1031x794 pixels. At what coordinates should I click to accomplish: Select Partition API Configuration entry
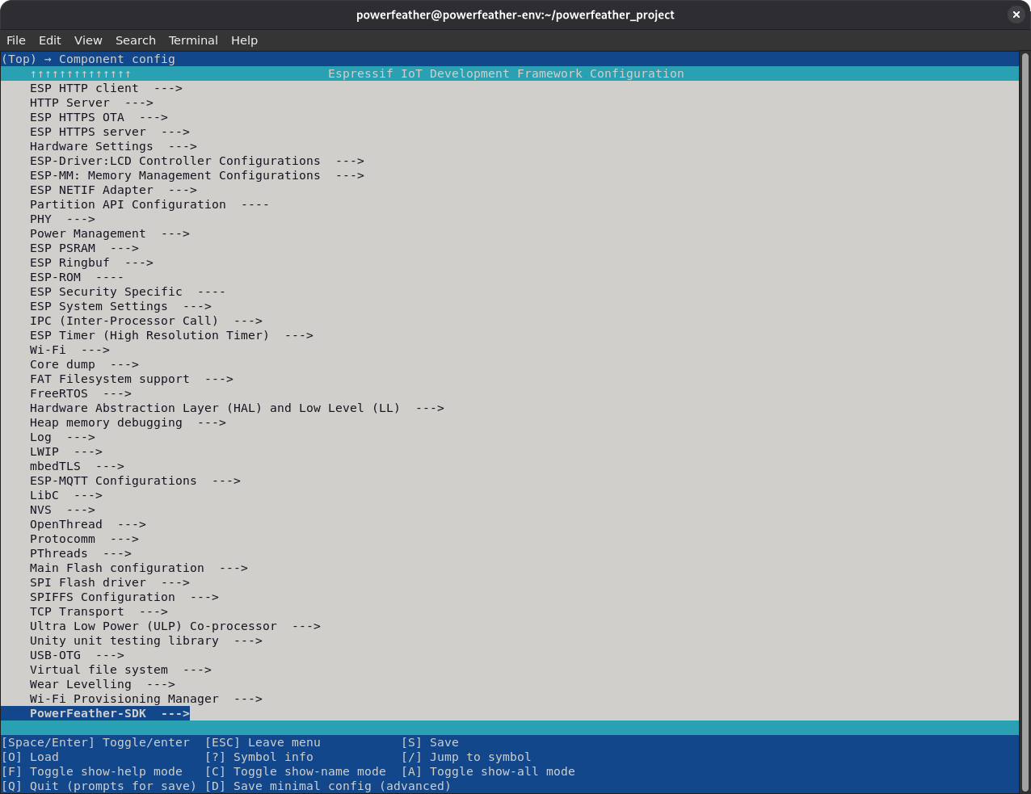click(x=149, y=204)
